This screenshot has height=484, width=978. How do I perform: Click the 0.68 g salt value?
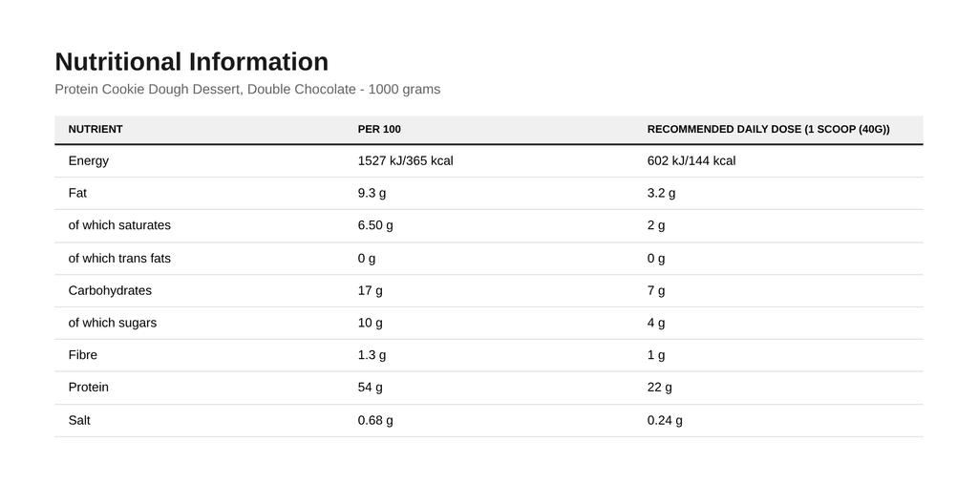(375, 420)
